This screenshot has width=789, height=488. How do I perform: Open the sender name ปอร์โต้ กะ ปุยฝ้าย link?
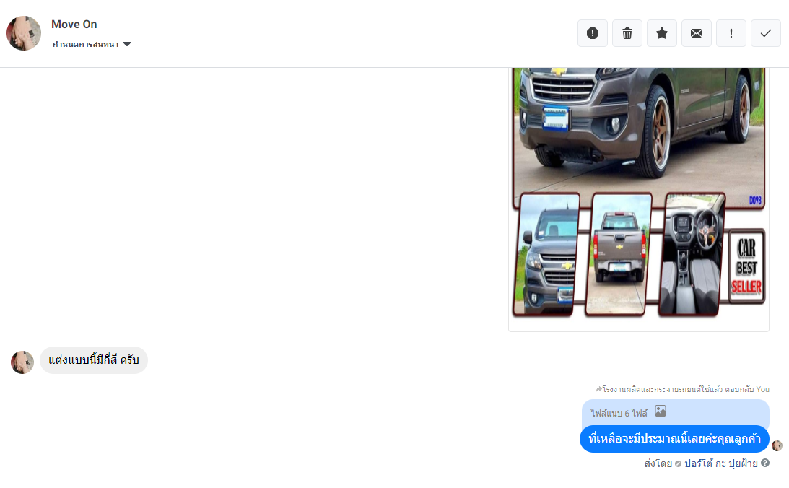point(720,463)
